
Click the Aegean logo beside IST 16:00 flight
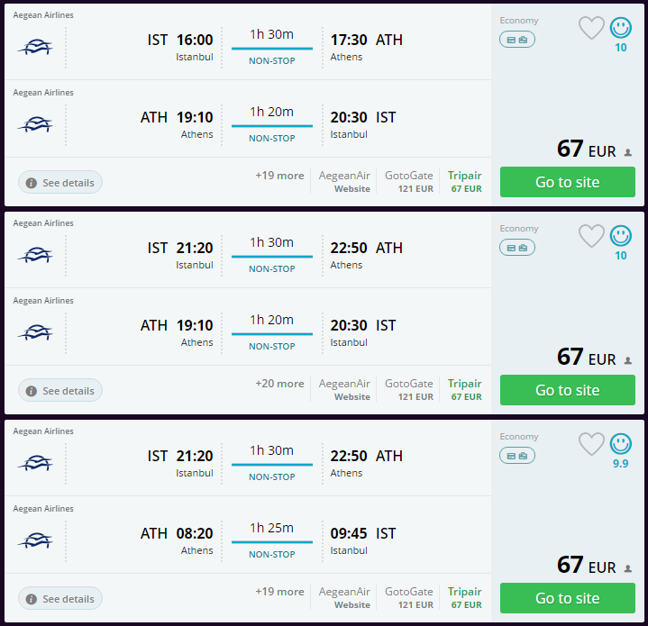click(35, 47)
